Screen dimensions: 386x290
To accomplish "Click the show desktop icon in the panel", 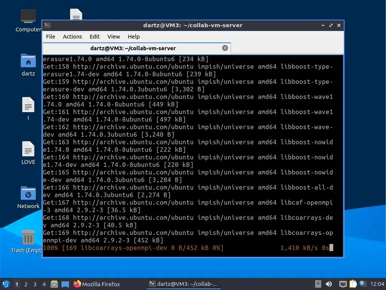I will 65,284.
